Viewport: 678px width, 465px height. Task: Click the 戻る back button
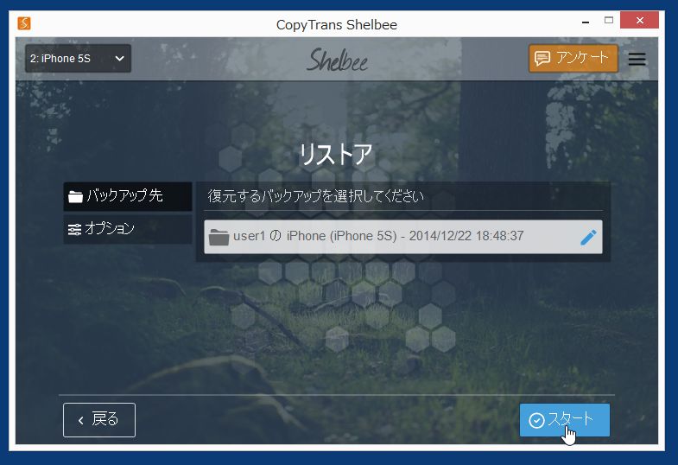pyautogui.click(x=99, y=419)
